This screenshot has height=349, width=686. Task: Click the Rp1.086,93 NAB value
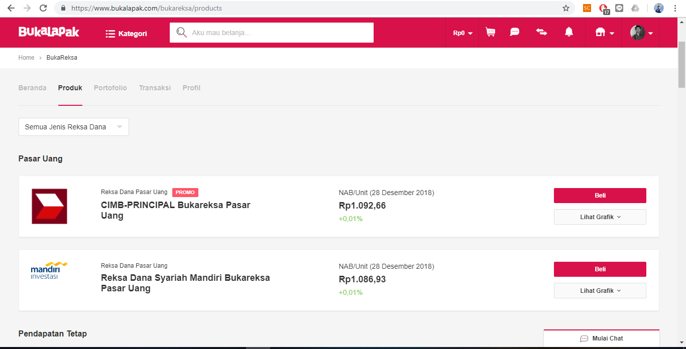click(362, 279)
